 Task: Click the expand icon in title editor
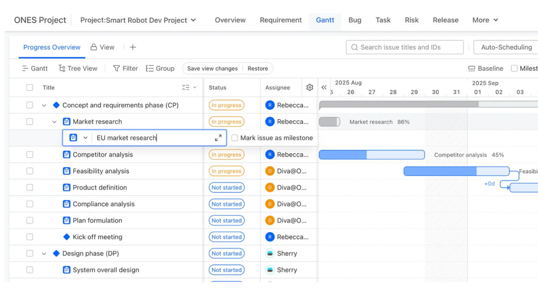218,138
